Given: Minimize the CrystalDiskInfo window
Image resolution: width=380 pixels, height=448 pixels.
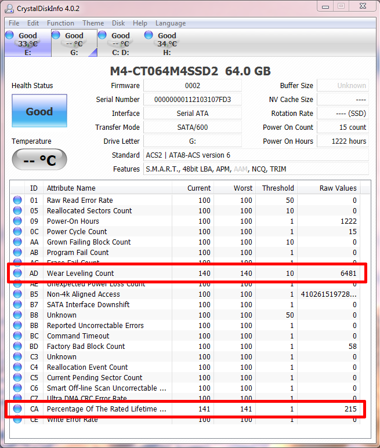Looking at the screenshot, I should click(x=325, y=6).
